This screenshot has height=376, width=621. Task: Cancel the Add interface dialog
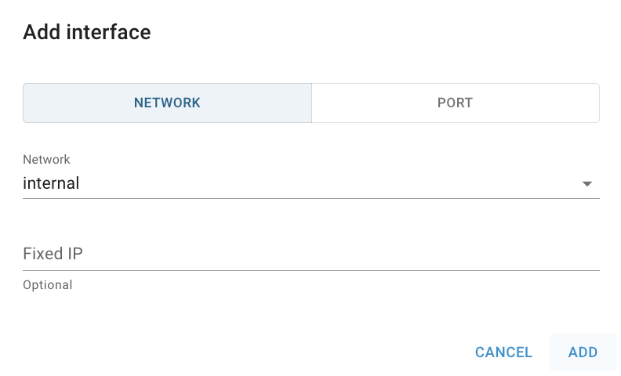click(503, 352)
